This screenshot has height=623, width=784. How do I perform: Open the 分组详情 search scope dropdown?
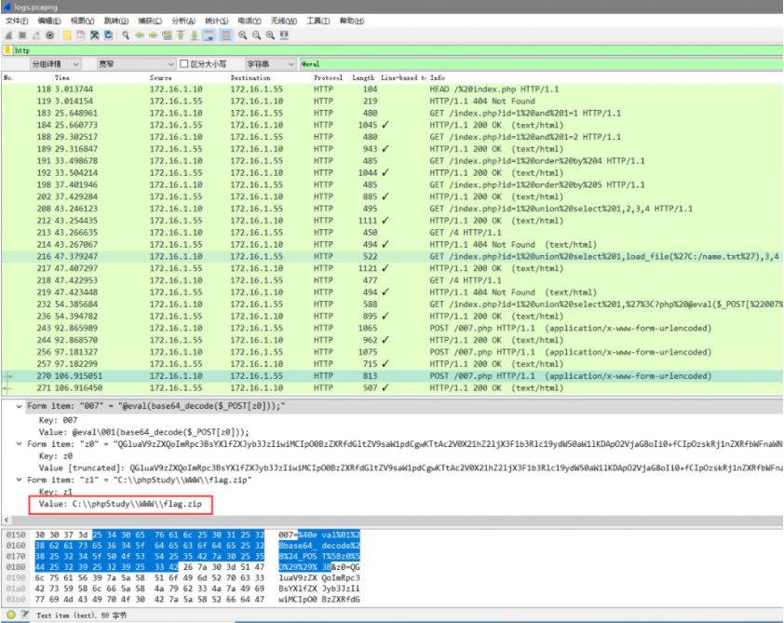point(55,64)
